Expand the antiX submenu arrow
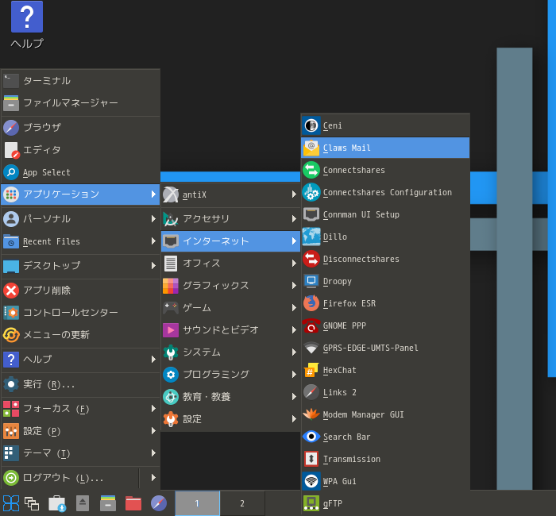Screen dimensions: 556x516 click(294, 194)
